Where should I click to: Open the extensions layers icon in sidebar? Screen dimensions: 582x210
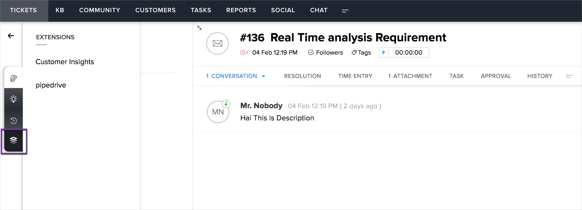(x=14, y=140)
